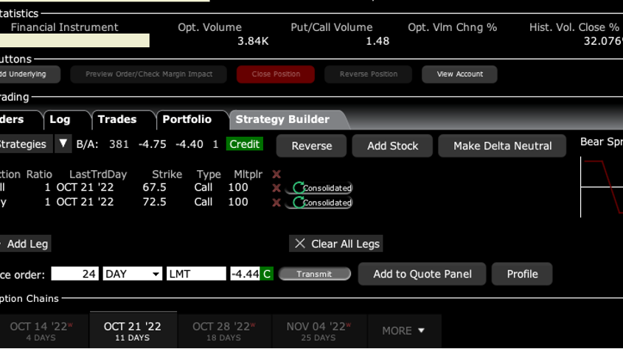Expand the Strategies dropdown arrow
This screenshot has height=349, width=623.
point(63,144)
